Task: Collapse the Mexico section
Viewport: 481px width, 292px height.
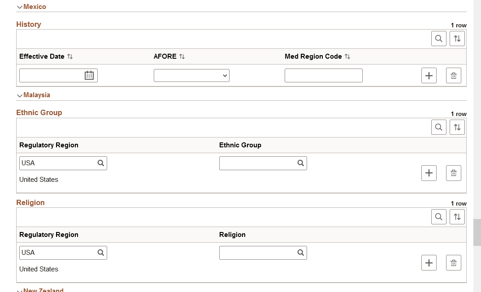Action: pyautogui.click(x=19, y=7)
